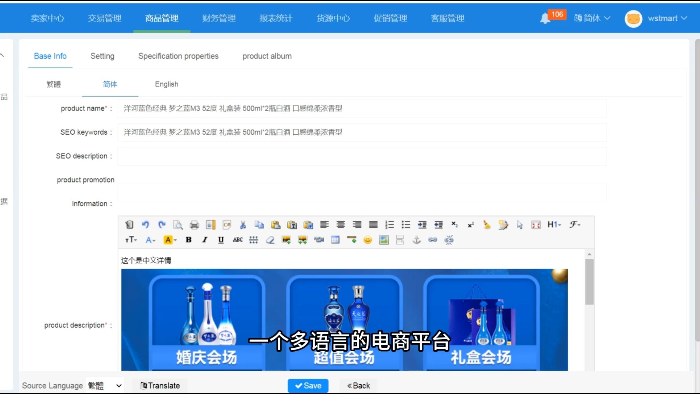
Task: Center align text in editor
Action: (x=341, y=225)
